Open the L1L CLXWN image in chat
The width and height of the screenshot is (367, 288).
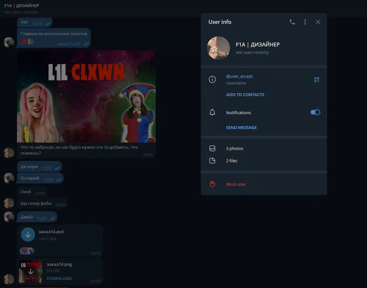point(86,96)
